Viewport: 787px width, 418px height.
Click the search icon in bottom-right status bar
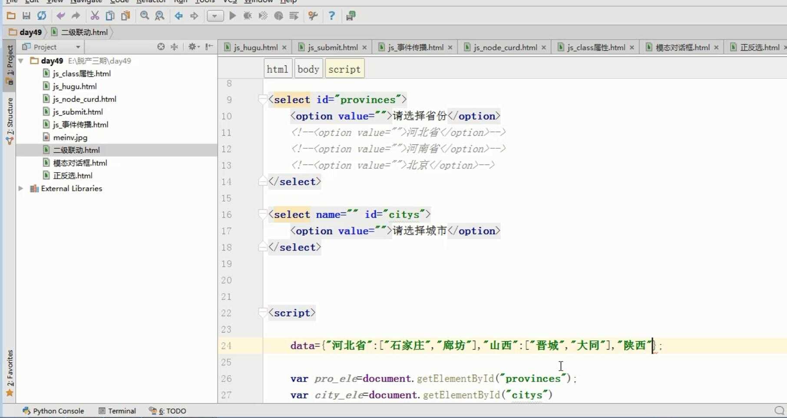pos(779,410)
